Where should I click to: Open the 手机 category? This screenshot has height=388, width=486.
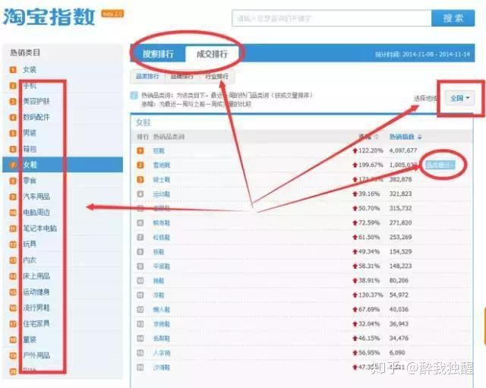(30, 85)
